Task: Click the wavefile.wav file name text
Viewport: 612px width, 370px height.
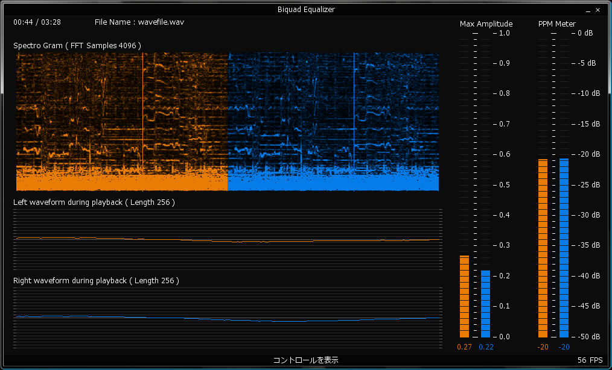Action: click(161, 22)
